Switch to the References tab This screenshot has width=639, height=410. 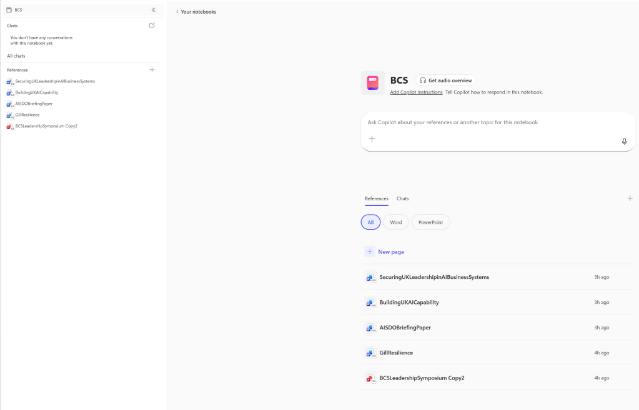point(377,198)
